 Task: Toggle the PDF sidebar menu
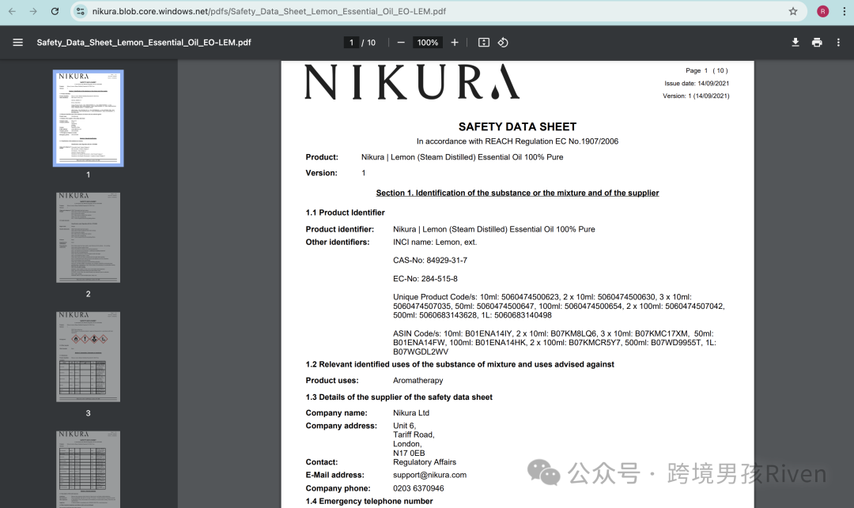pos(18,43)
